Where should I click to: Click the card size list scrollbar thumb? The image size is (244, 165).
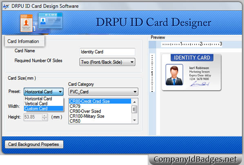coord(134,109)
